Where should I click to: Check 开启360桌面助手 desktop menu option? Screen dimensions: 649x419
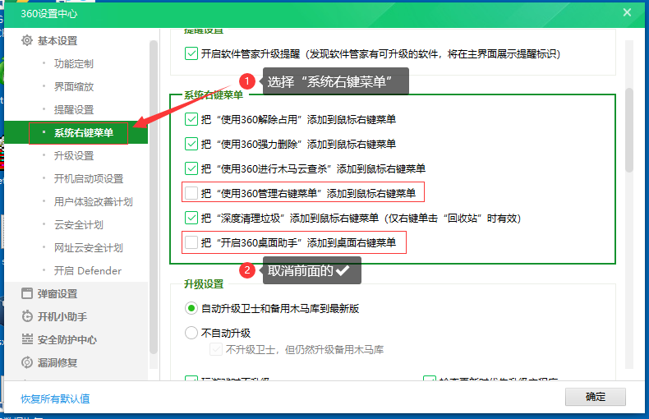[191, 242]
